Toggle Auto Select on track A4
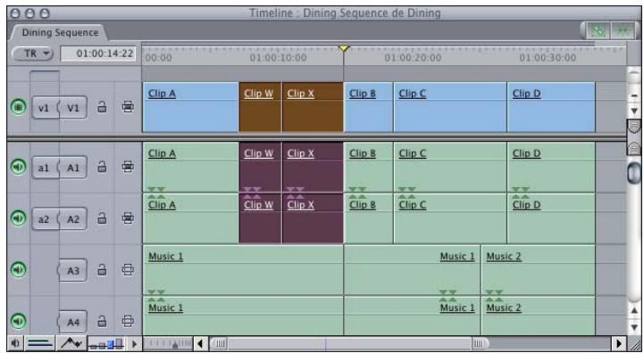Image resolution: width=644 pixels, height=353 pixels. (128, 322)
